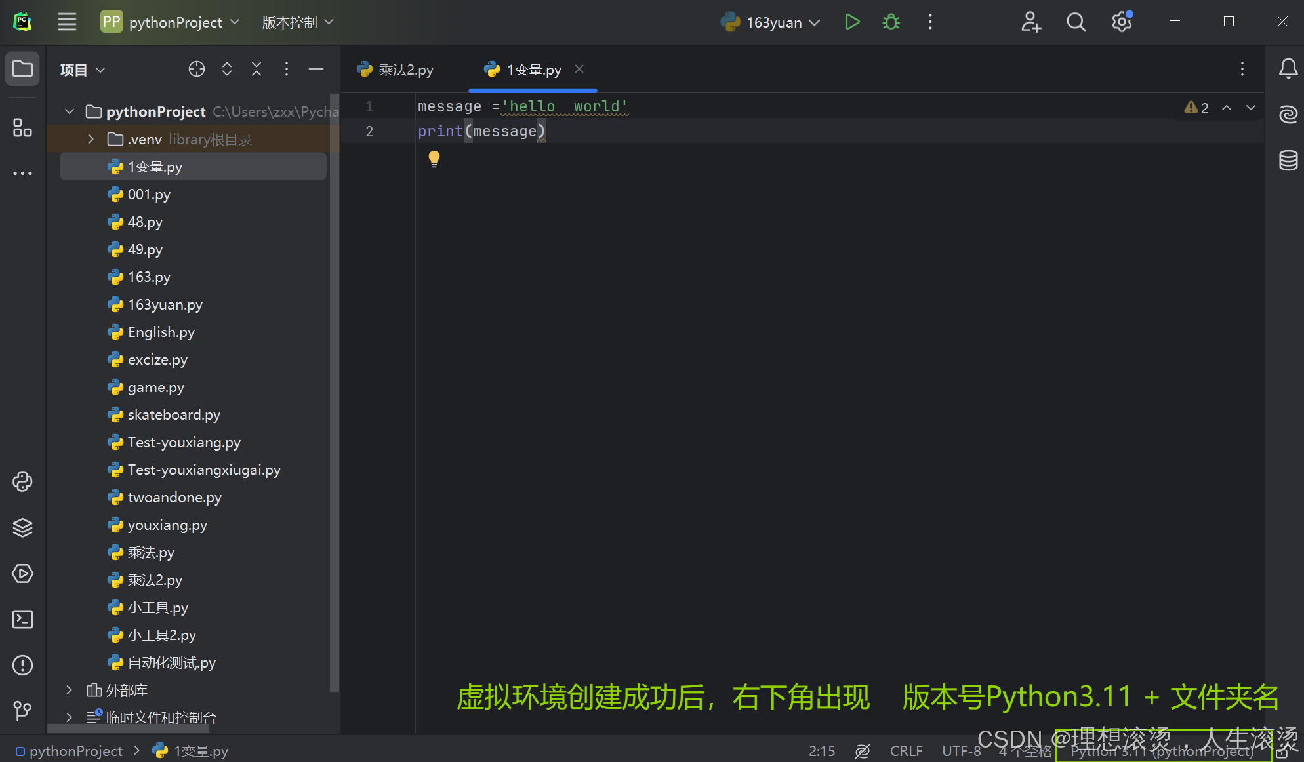Open 163yuan run configuration dropdown
Image resolution: width=1304 pixels, height=762 pixels.
[771, 22]
